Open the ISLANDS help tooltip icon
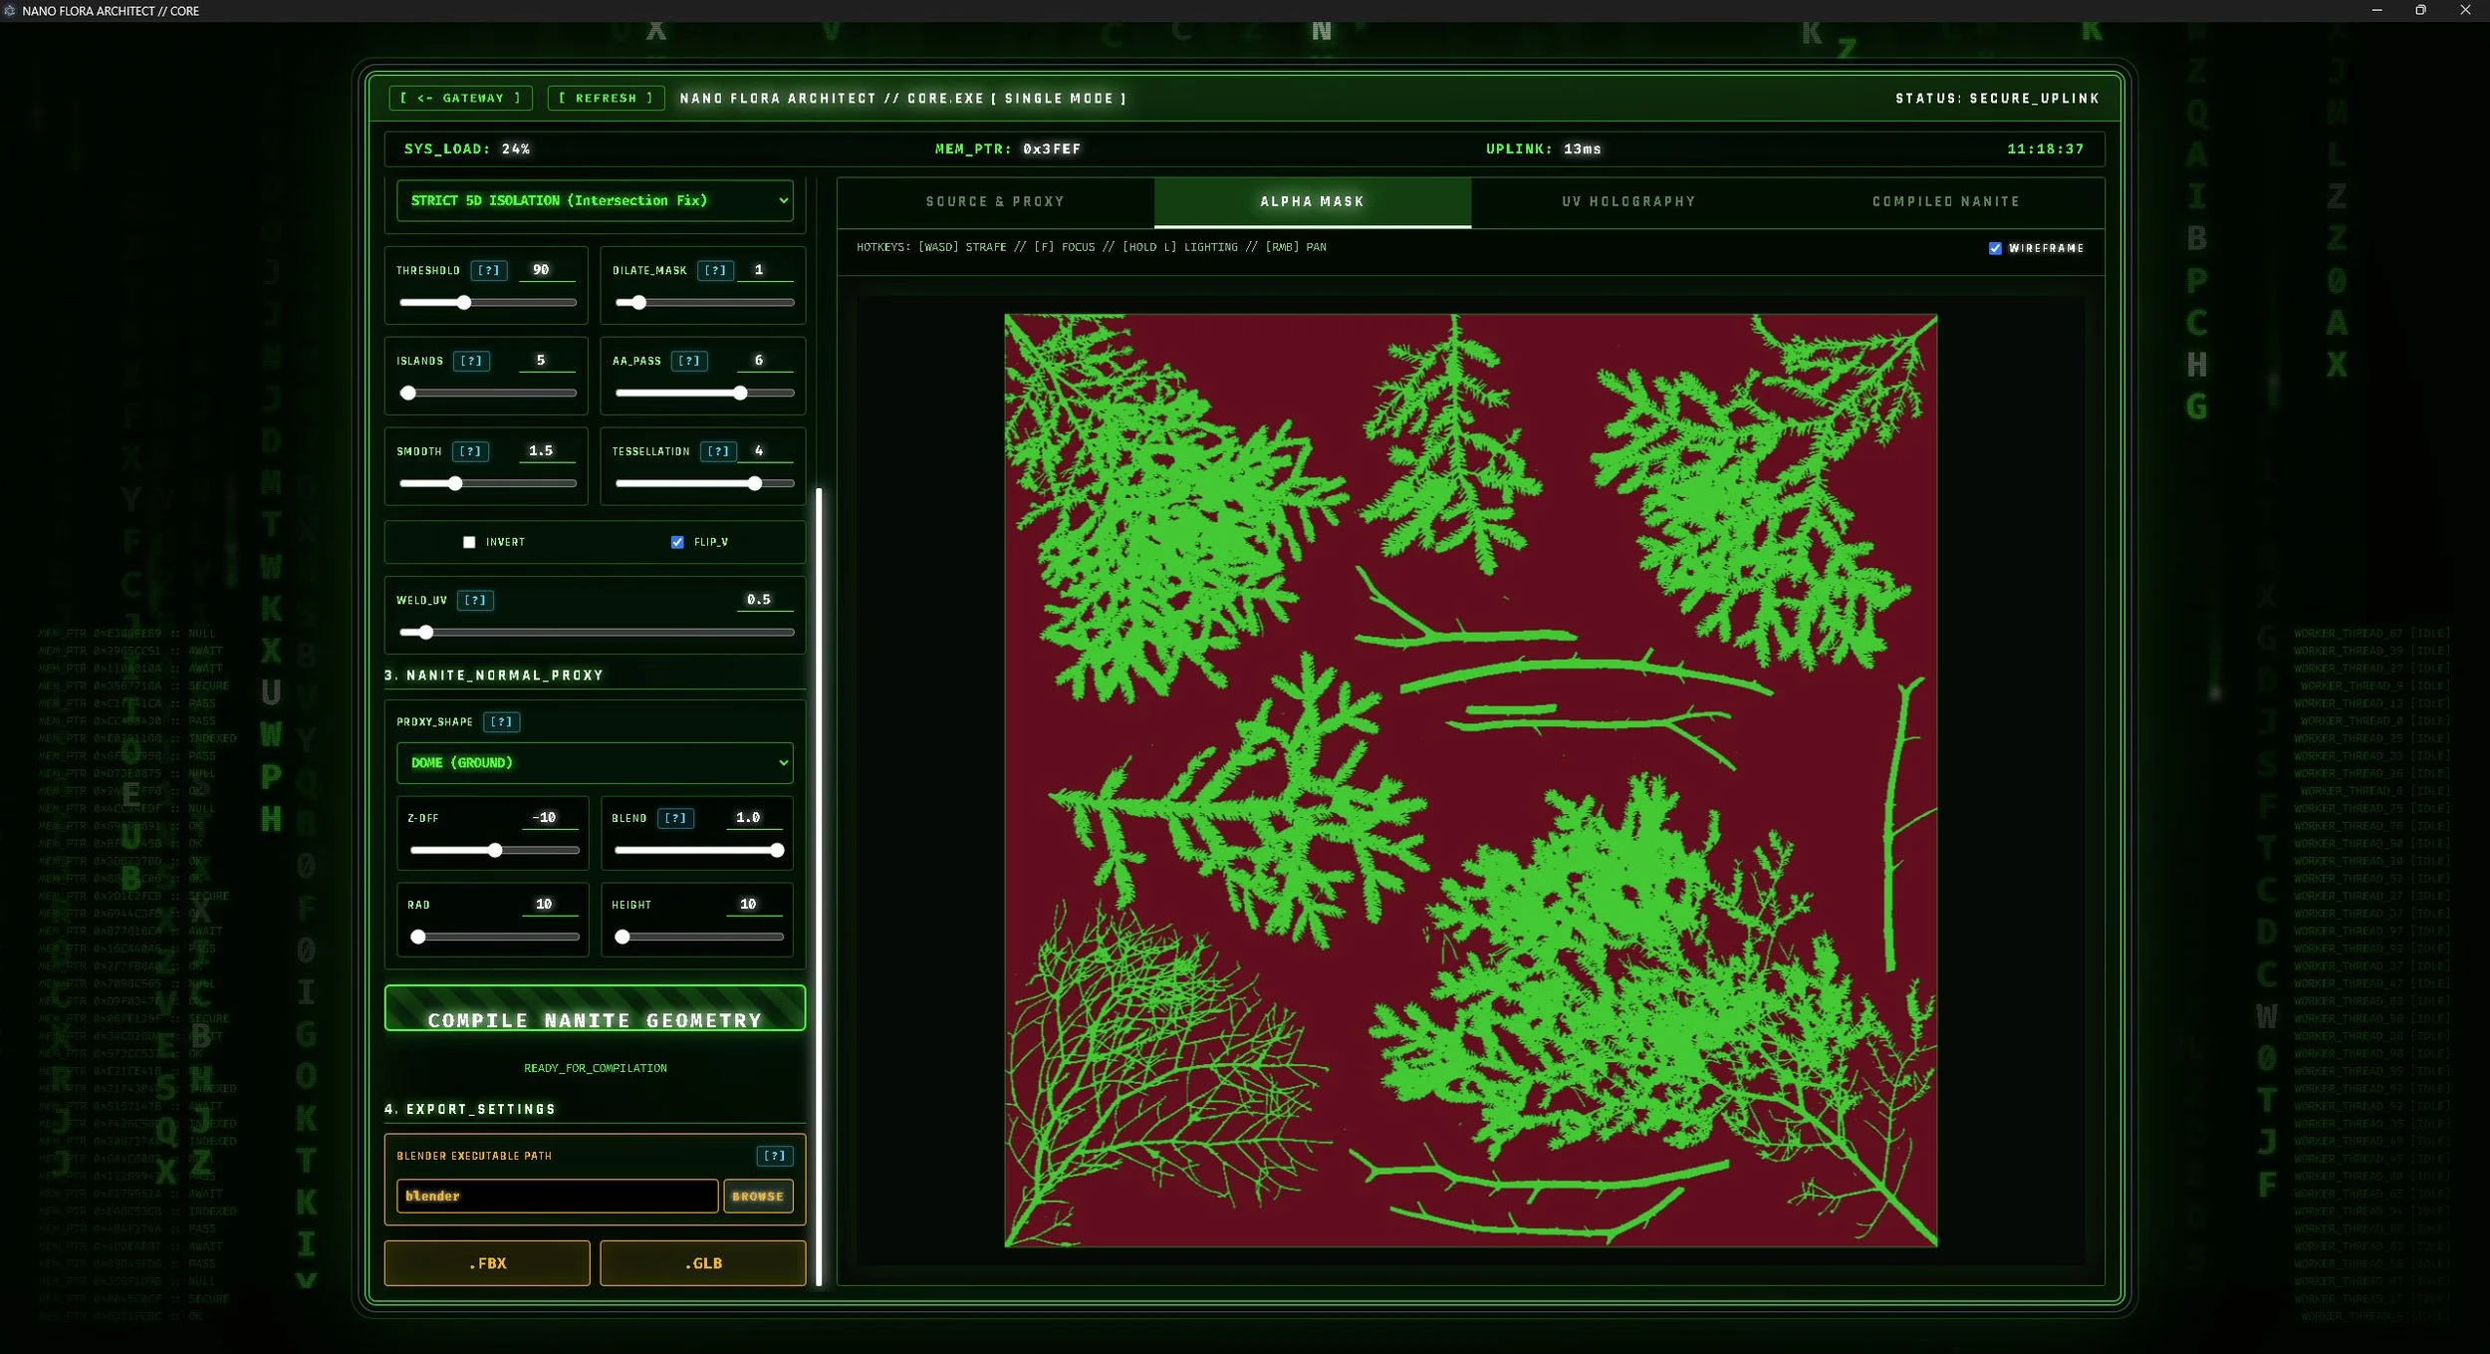Viewport: 2490px width, 1354px height. 471,361
